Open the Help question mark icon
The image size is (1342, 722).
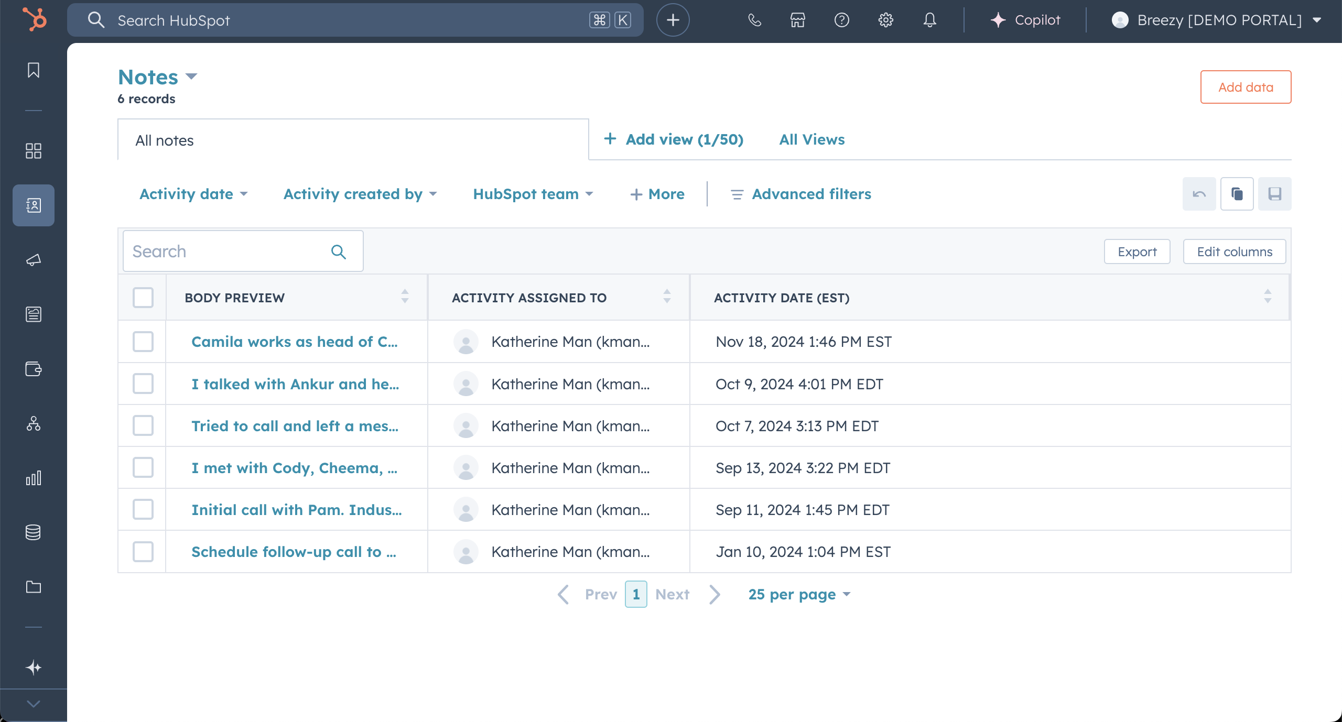(842, 20)
